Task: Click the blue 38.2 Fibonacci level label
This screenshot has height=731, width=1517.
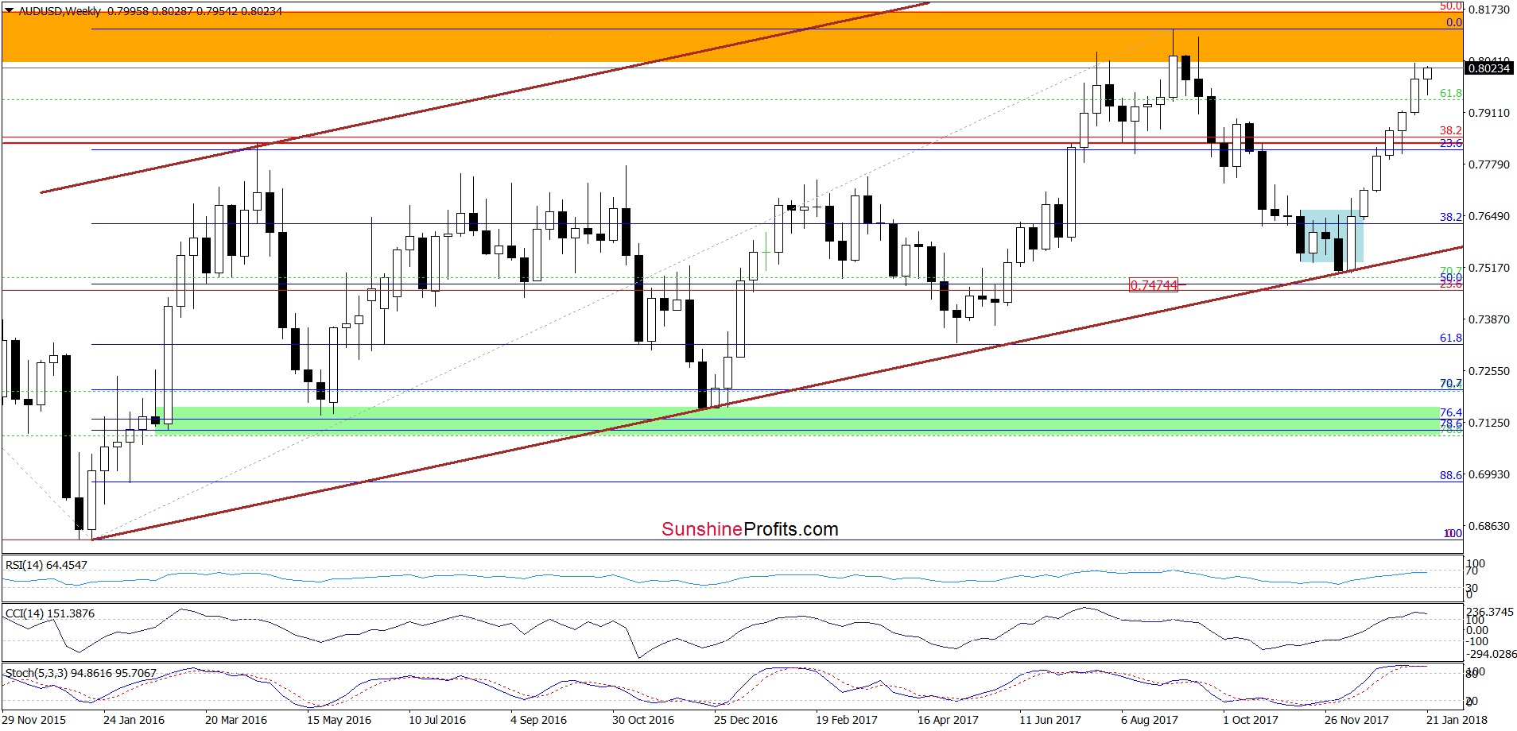Action: pyautogui.click(x=1451, y=216)
